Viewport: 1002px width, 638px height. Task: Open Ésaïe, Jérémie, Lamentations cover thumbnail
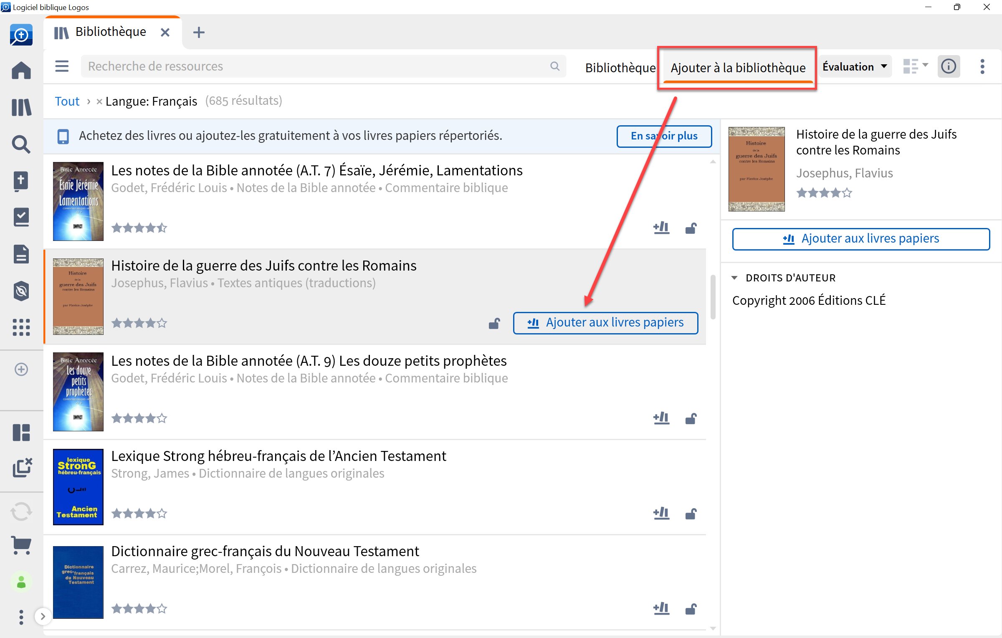(x=78, y=201)
